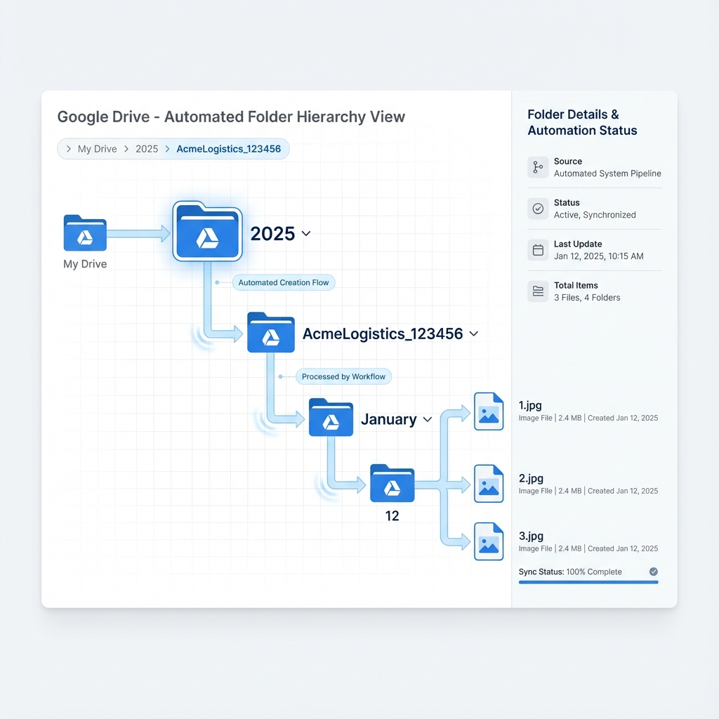Image resolution: width=719 pixels, height=719 pixels.
Task: Click the Last Update calendar icon
Action: tap(538, 250)
